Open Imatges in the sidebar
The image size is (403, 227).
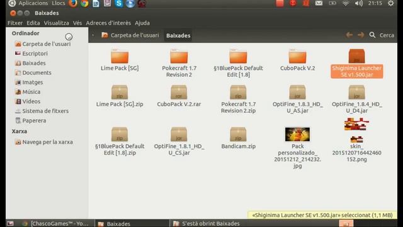(29, 82)
